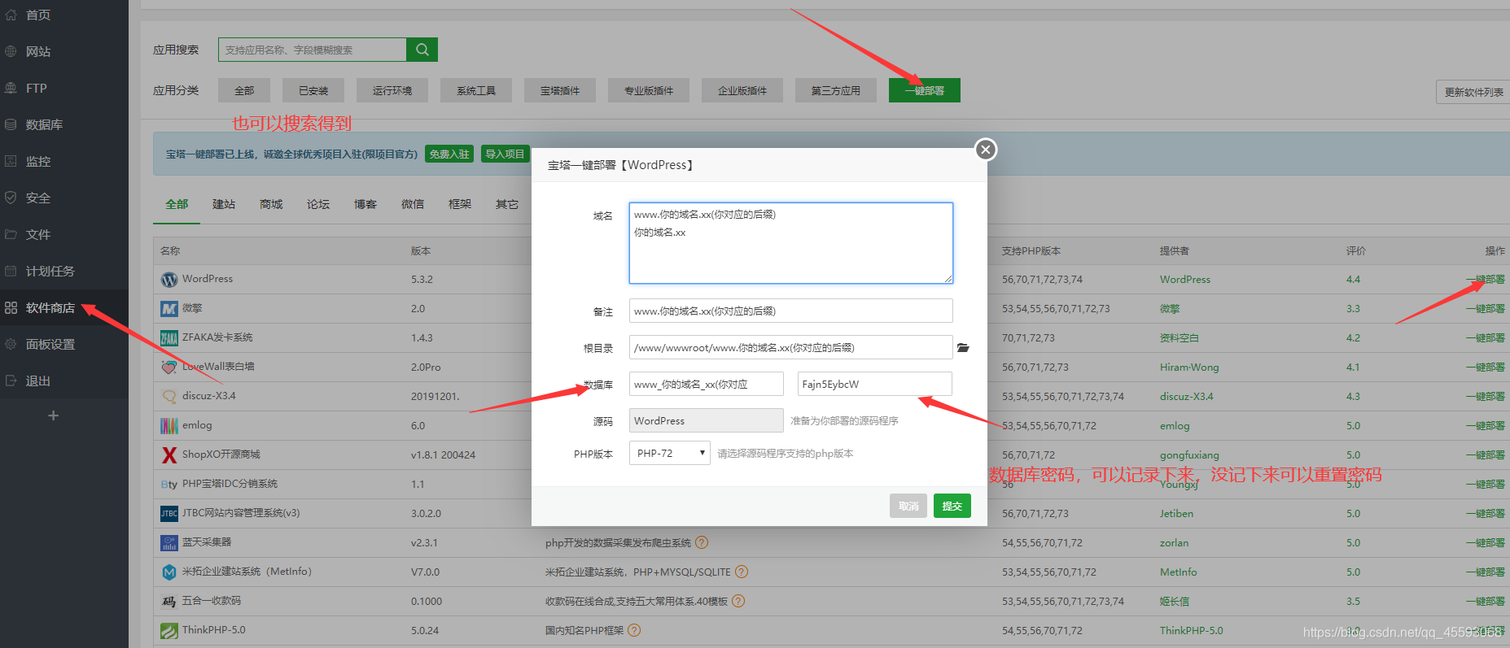Click the database password field Fajn5EybcW
1510x648 pixels.
pos(874,384)
